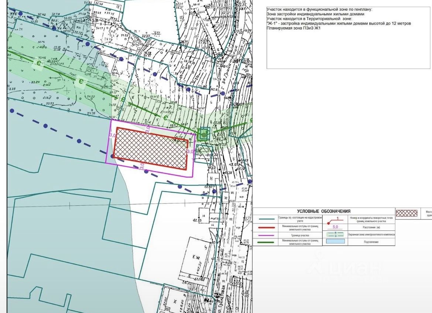Click the cross-hatched building placement legend swatch
Screen dimensions: 432x313
(407, 213)
